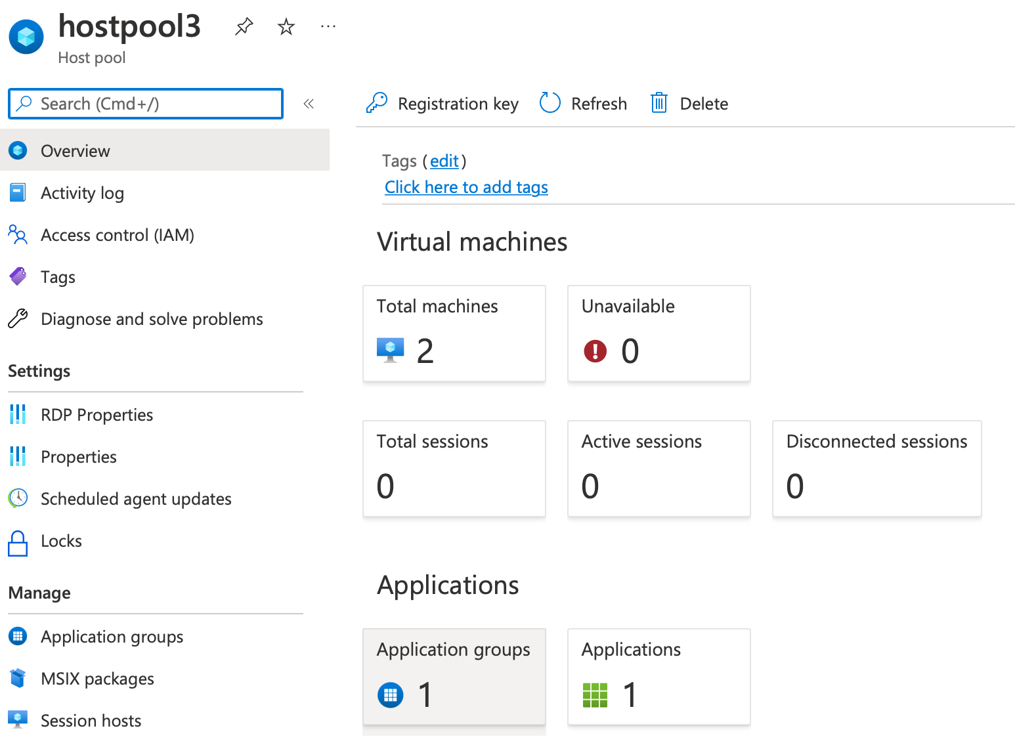The height and width of the screenshot is (743, 1015).
Task: Click here to add tags link
Action: coord(466,187)
